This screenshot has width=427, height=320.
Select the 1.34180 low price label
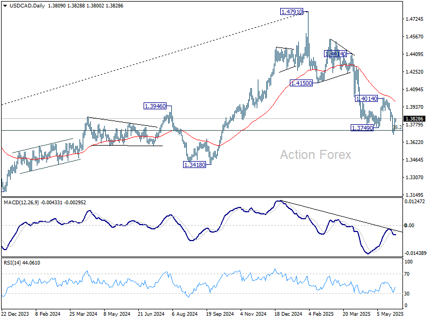coord(195,165)
